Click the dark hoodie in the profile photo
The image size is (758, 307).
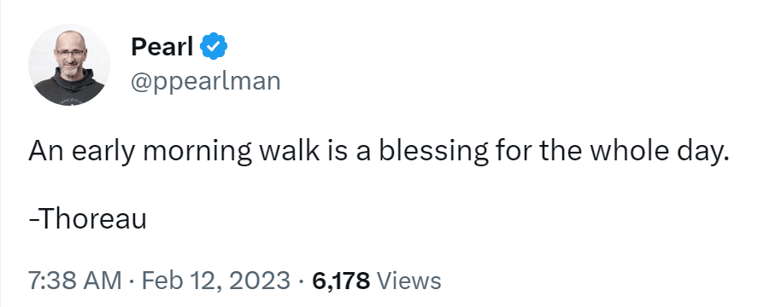click(69, 89)
